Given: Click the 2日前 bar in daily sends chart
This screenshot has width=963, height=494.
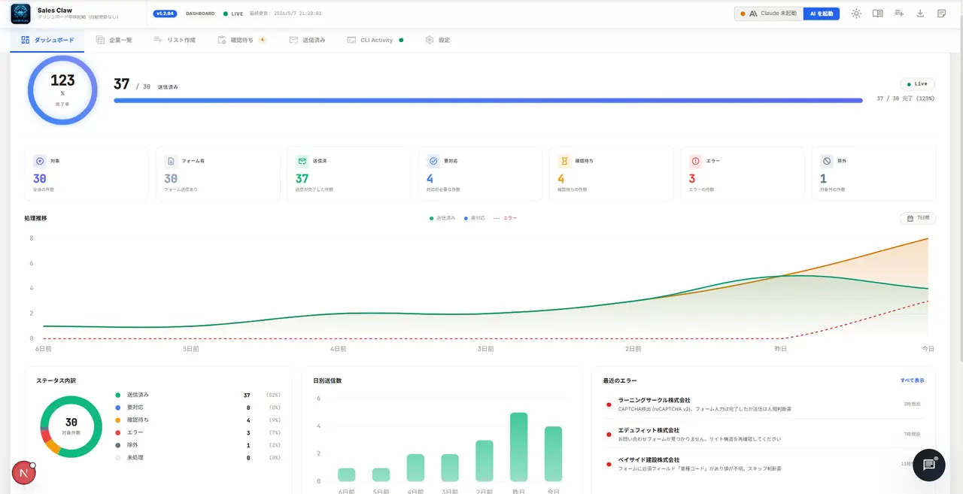Looking at the screenshot, I should [x=484, y=460].
